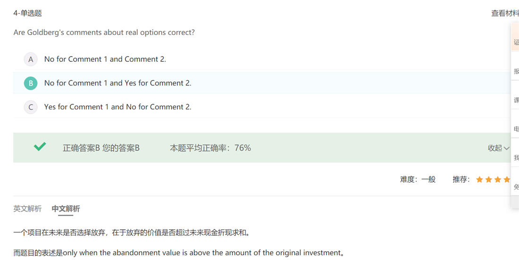Click the 正确答案B result label

(x=81, y=148)
